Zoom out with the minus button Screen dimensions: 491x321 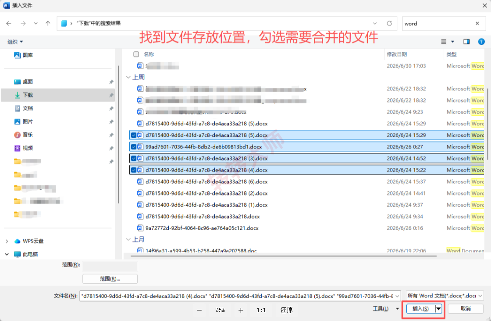(199, 310)
